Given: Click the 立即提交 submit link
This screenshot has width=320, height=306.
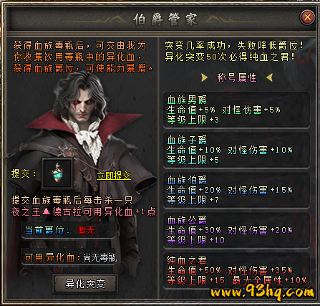Looking at the screenshot, I should [114, 176].
